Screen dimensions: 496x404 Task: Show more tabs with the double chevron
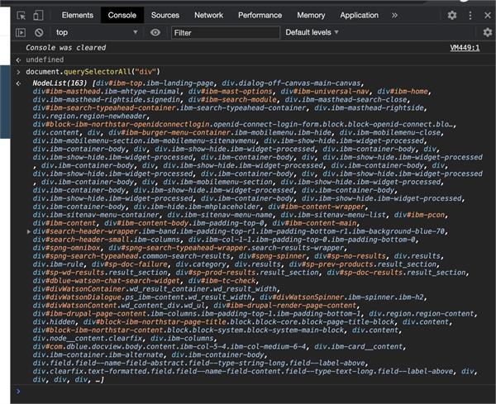point(394,15)
